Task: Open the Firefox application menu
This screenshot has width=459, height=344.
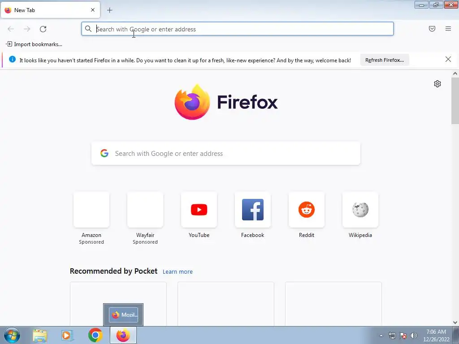Action: pyautogui.click(x=448, y=29)
